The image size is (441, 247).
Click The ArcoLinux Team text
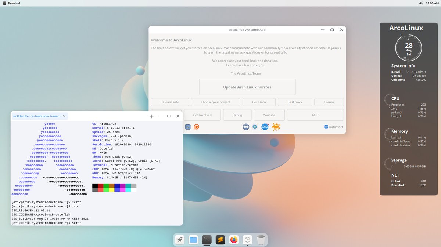(246, 74)
